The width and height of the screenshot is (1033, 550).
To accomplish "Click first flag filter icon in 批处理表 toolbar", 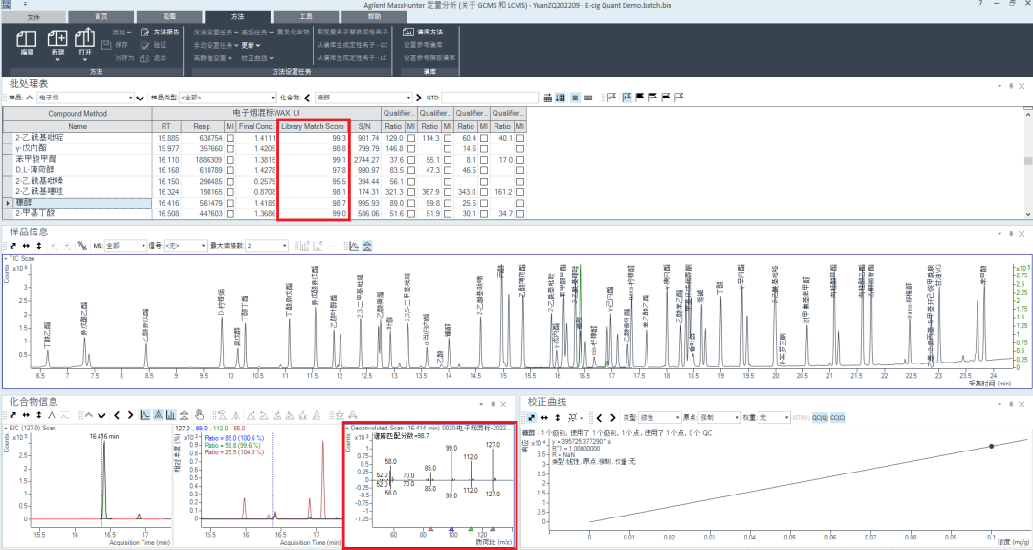I will pyautogui.click(x=611, y=98).
